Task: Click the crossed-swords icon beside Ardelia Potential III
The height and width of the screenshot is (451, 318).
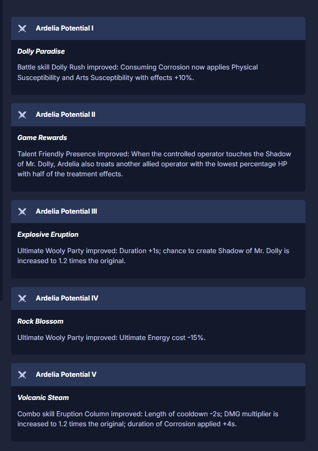Action: point(22,212)
